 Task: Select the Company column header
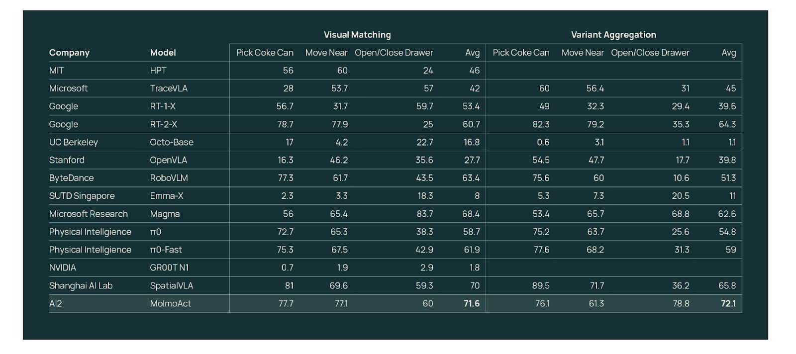69,53
